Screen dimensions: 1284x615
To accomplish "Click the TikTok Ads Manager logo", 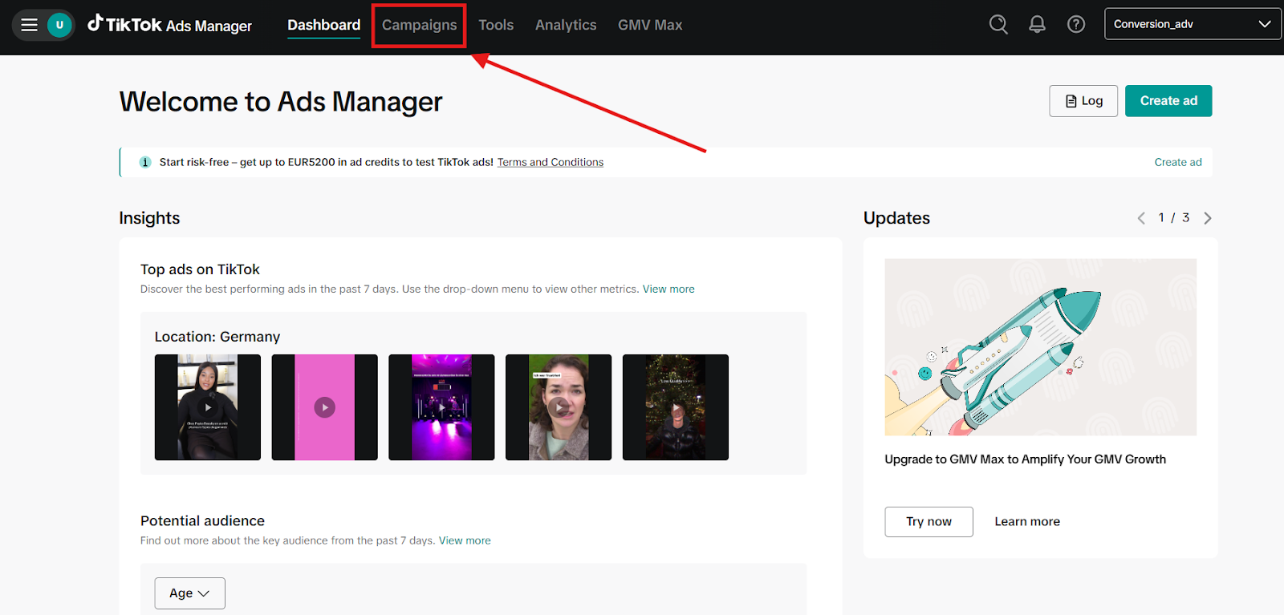I will point(170,25).
